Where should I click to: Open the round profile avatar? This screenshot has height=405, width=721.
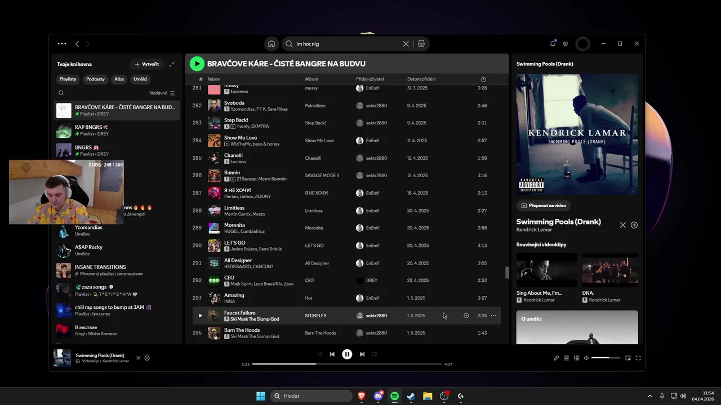click(583, 44)
